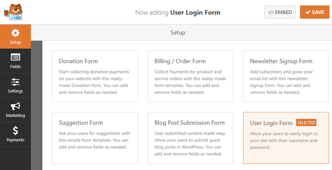The height and width of the screenshot is (170, 332).
Task: Click the Settings sliders icon
Action: click(15, 82)
